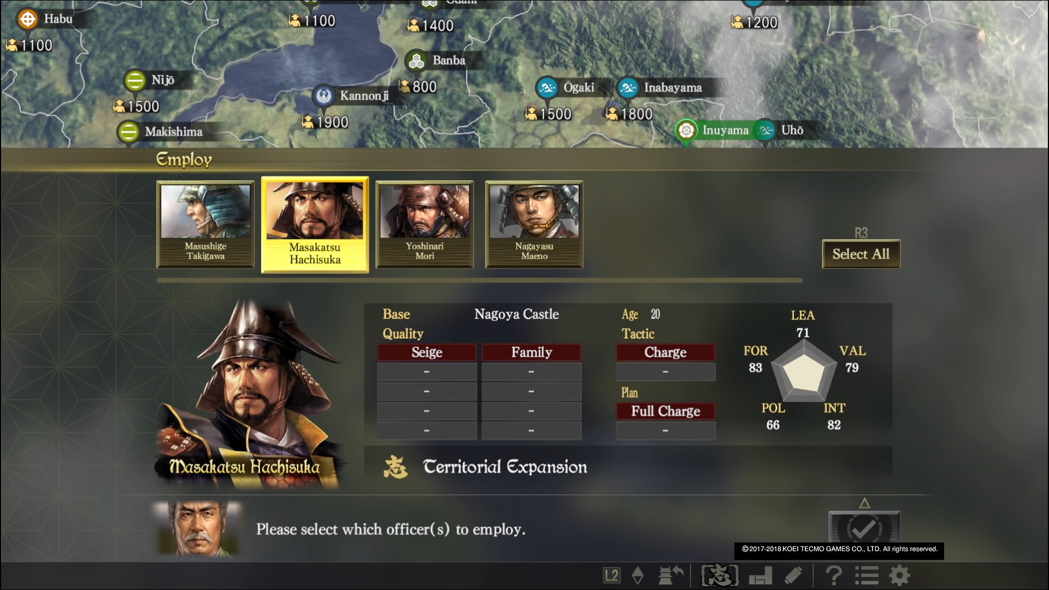The height and width of the screenshot is (590, 1049).
Task: Click the Territorial Expansion resolve row
Action: click(x=628, y=467)
